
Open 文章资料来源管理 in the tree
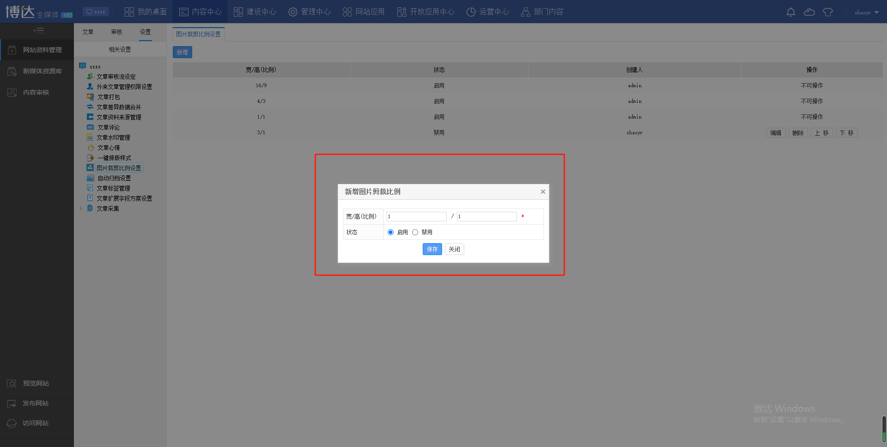click(x=119, y=117)
